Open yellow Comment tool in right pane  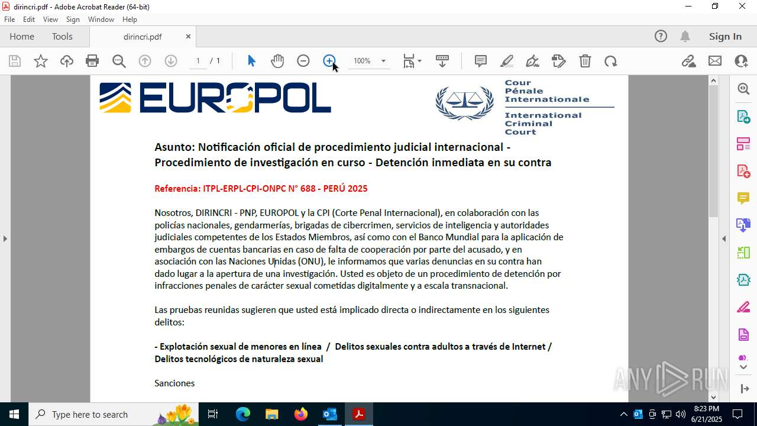pyautogui.click(x=743, y=198)
